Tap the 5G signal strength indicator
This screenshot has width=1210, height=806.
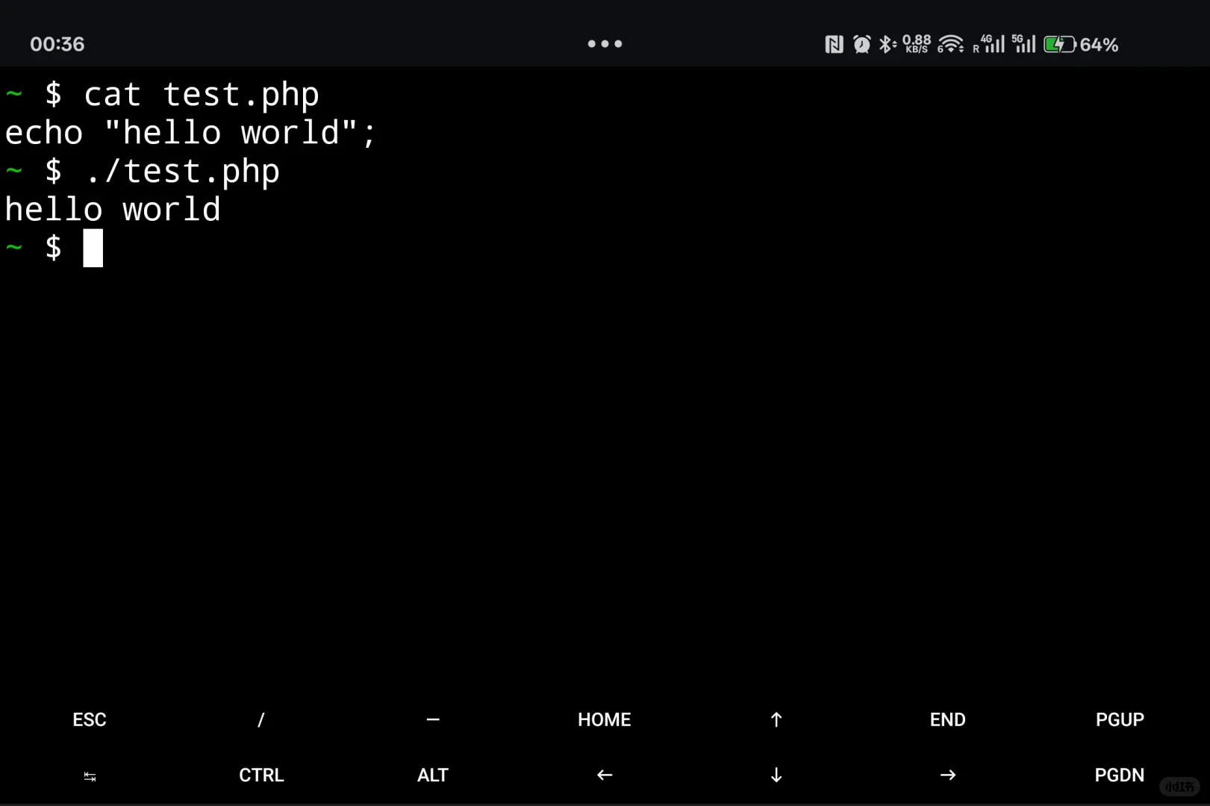(x=1023, y=44)
